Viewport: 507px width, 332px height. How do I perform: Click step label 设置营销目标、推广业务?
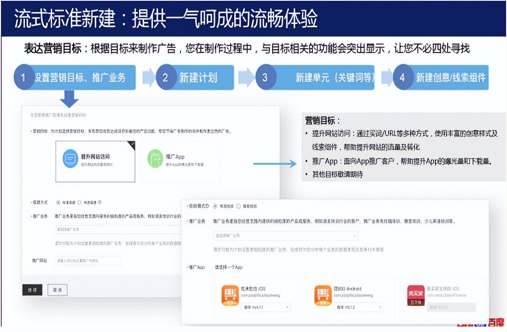(80, 78)
